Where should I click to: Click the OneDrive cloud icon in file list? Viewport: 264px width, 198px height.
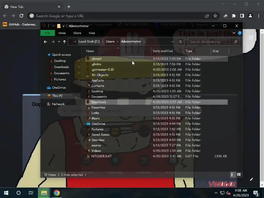point(88,123)
